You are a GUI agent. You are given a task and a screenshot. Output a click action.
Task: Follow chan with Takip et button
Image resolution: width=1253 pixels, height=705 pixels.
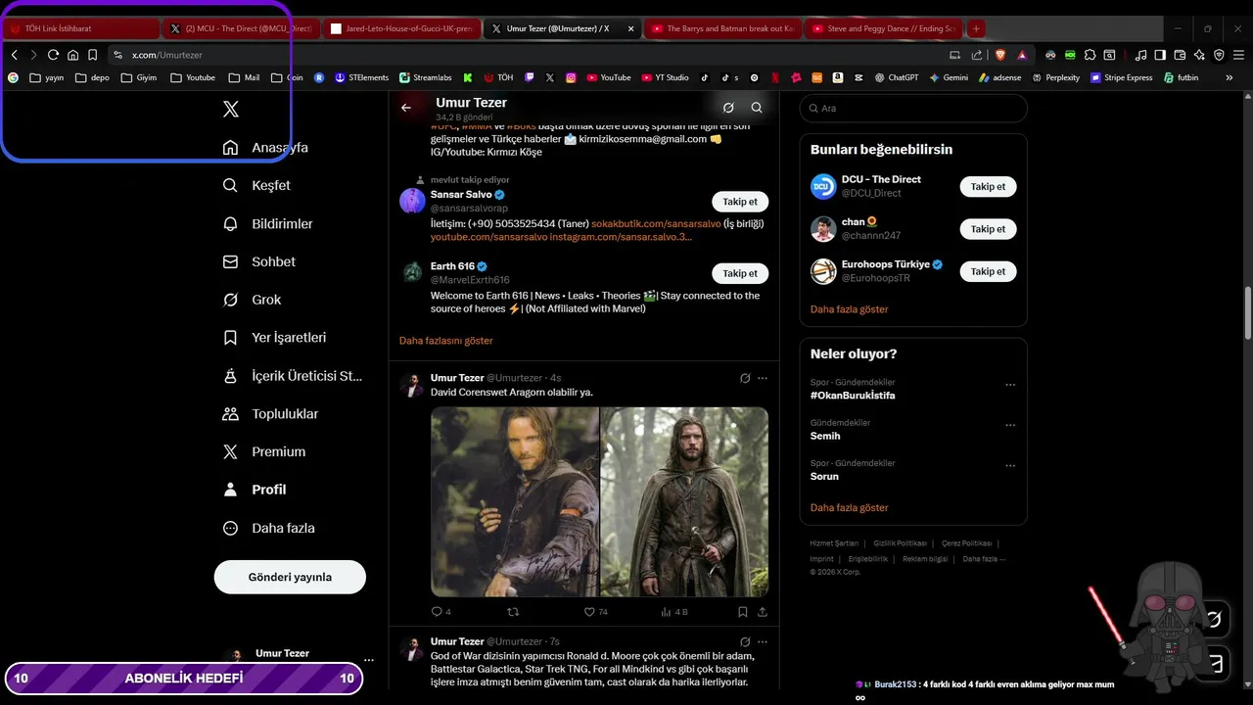tap(988, 229)
